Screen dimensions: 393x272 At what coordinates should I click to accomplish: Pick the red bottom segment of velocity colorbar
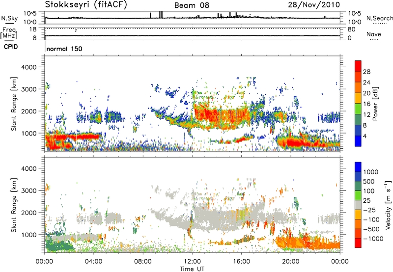(358, 243)
